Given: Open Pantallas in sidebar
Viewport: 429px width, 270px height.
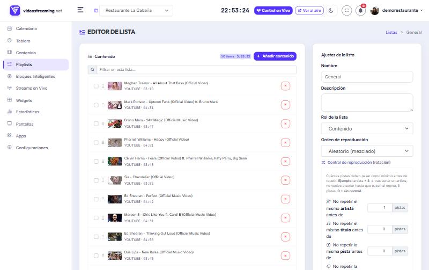Looking at the screenshot, I should click(x=25, y=124).
